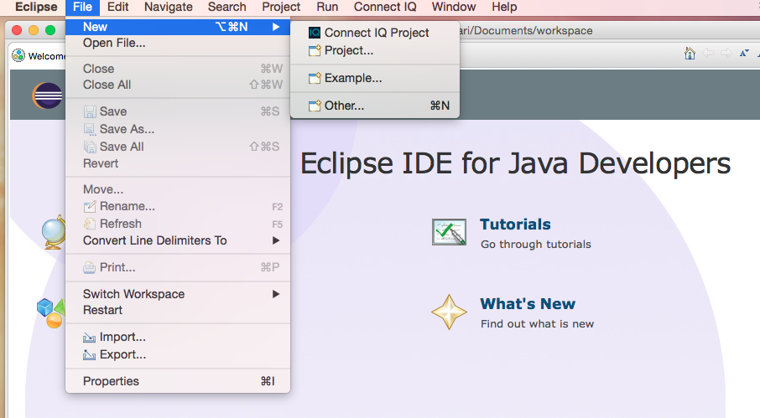760x418 pixels.
Task: Click the navigate forward arrow in Welcome toolbar
Action: coord(726,54)
